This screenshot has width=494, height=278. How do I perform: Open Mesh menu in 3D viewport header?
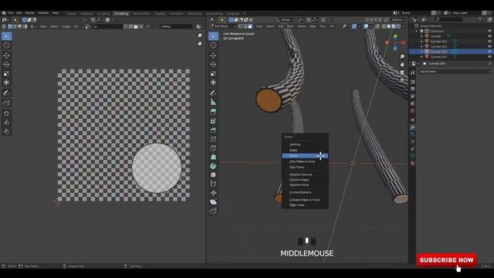[x=290, y=26]
